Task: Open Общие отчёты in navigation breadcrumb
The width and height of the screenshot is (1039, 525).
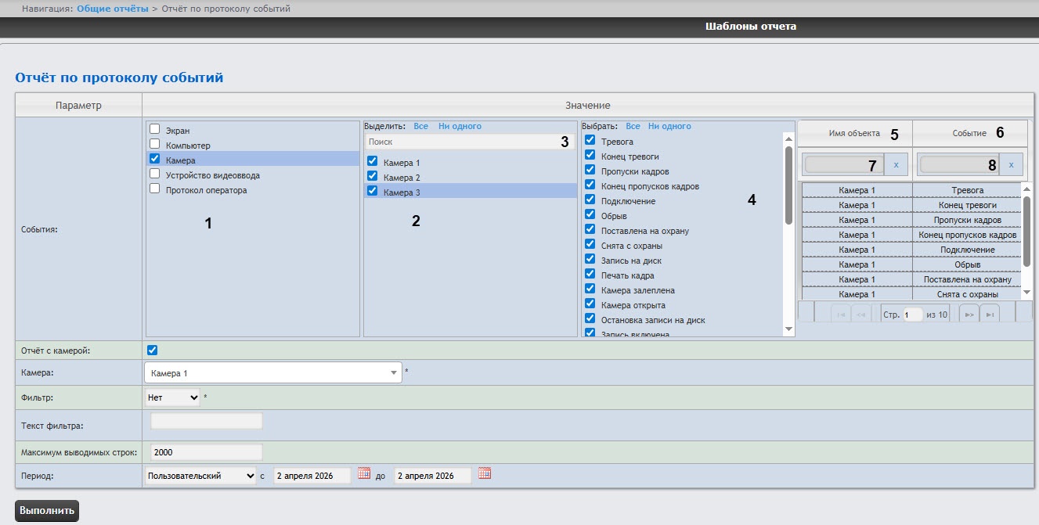Action: (112, 9)
